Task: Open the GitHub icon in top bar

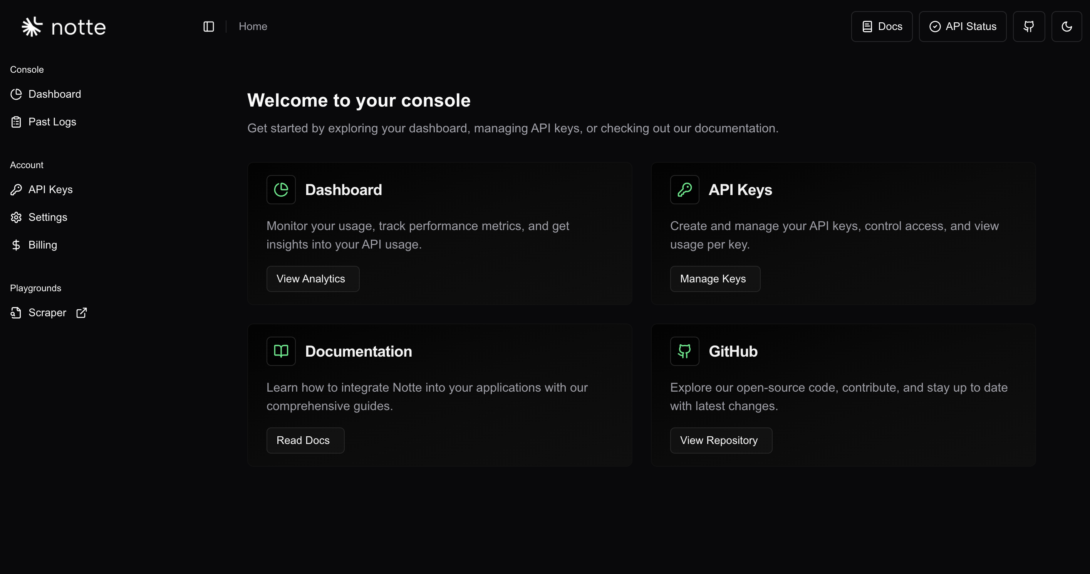Action: pyautogui.click(x=1029, y=27)
